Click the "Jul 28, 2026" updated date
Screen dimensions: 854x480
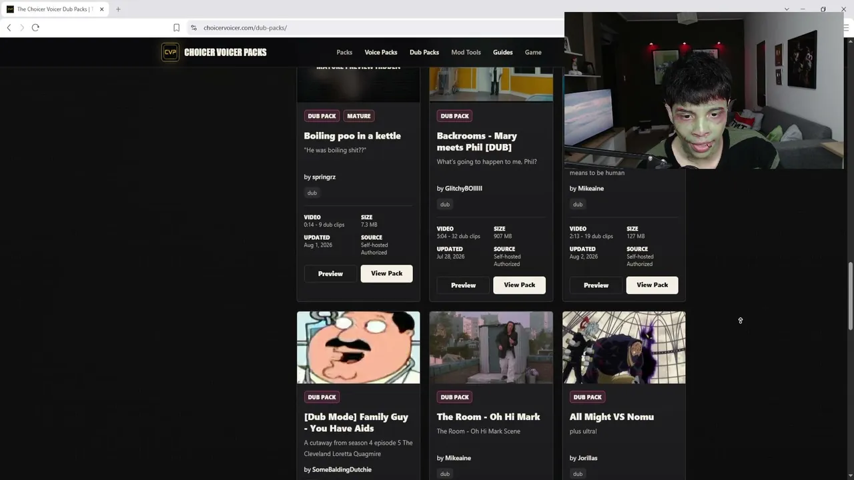click(451, 257)
